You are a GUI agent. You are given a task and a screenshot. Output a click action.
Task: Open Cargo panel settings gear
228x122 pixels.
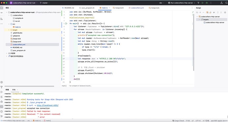point(225,13)
